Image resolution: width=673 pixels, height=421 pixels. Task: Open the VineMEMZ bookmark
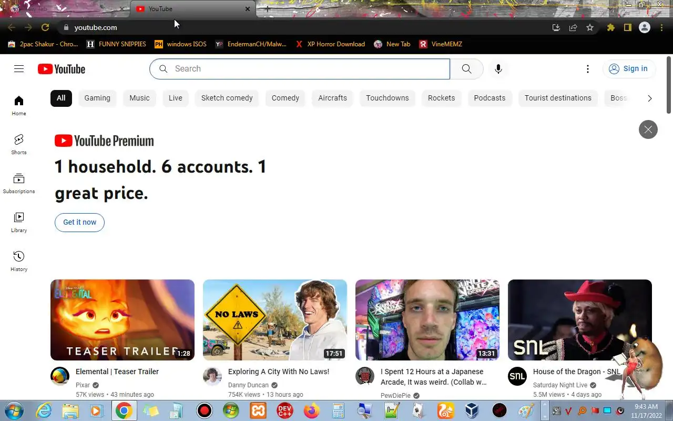point(441,44)
